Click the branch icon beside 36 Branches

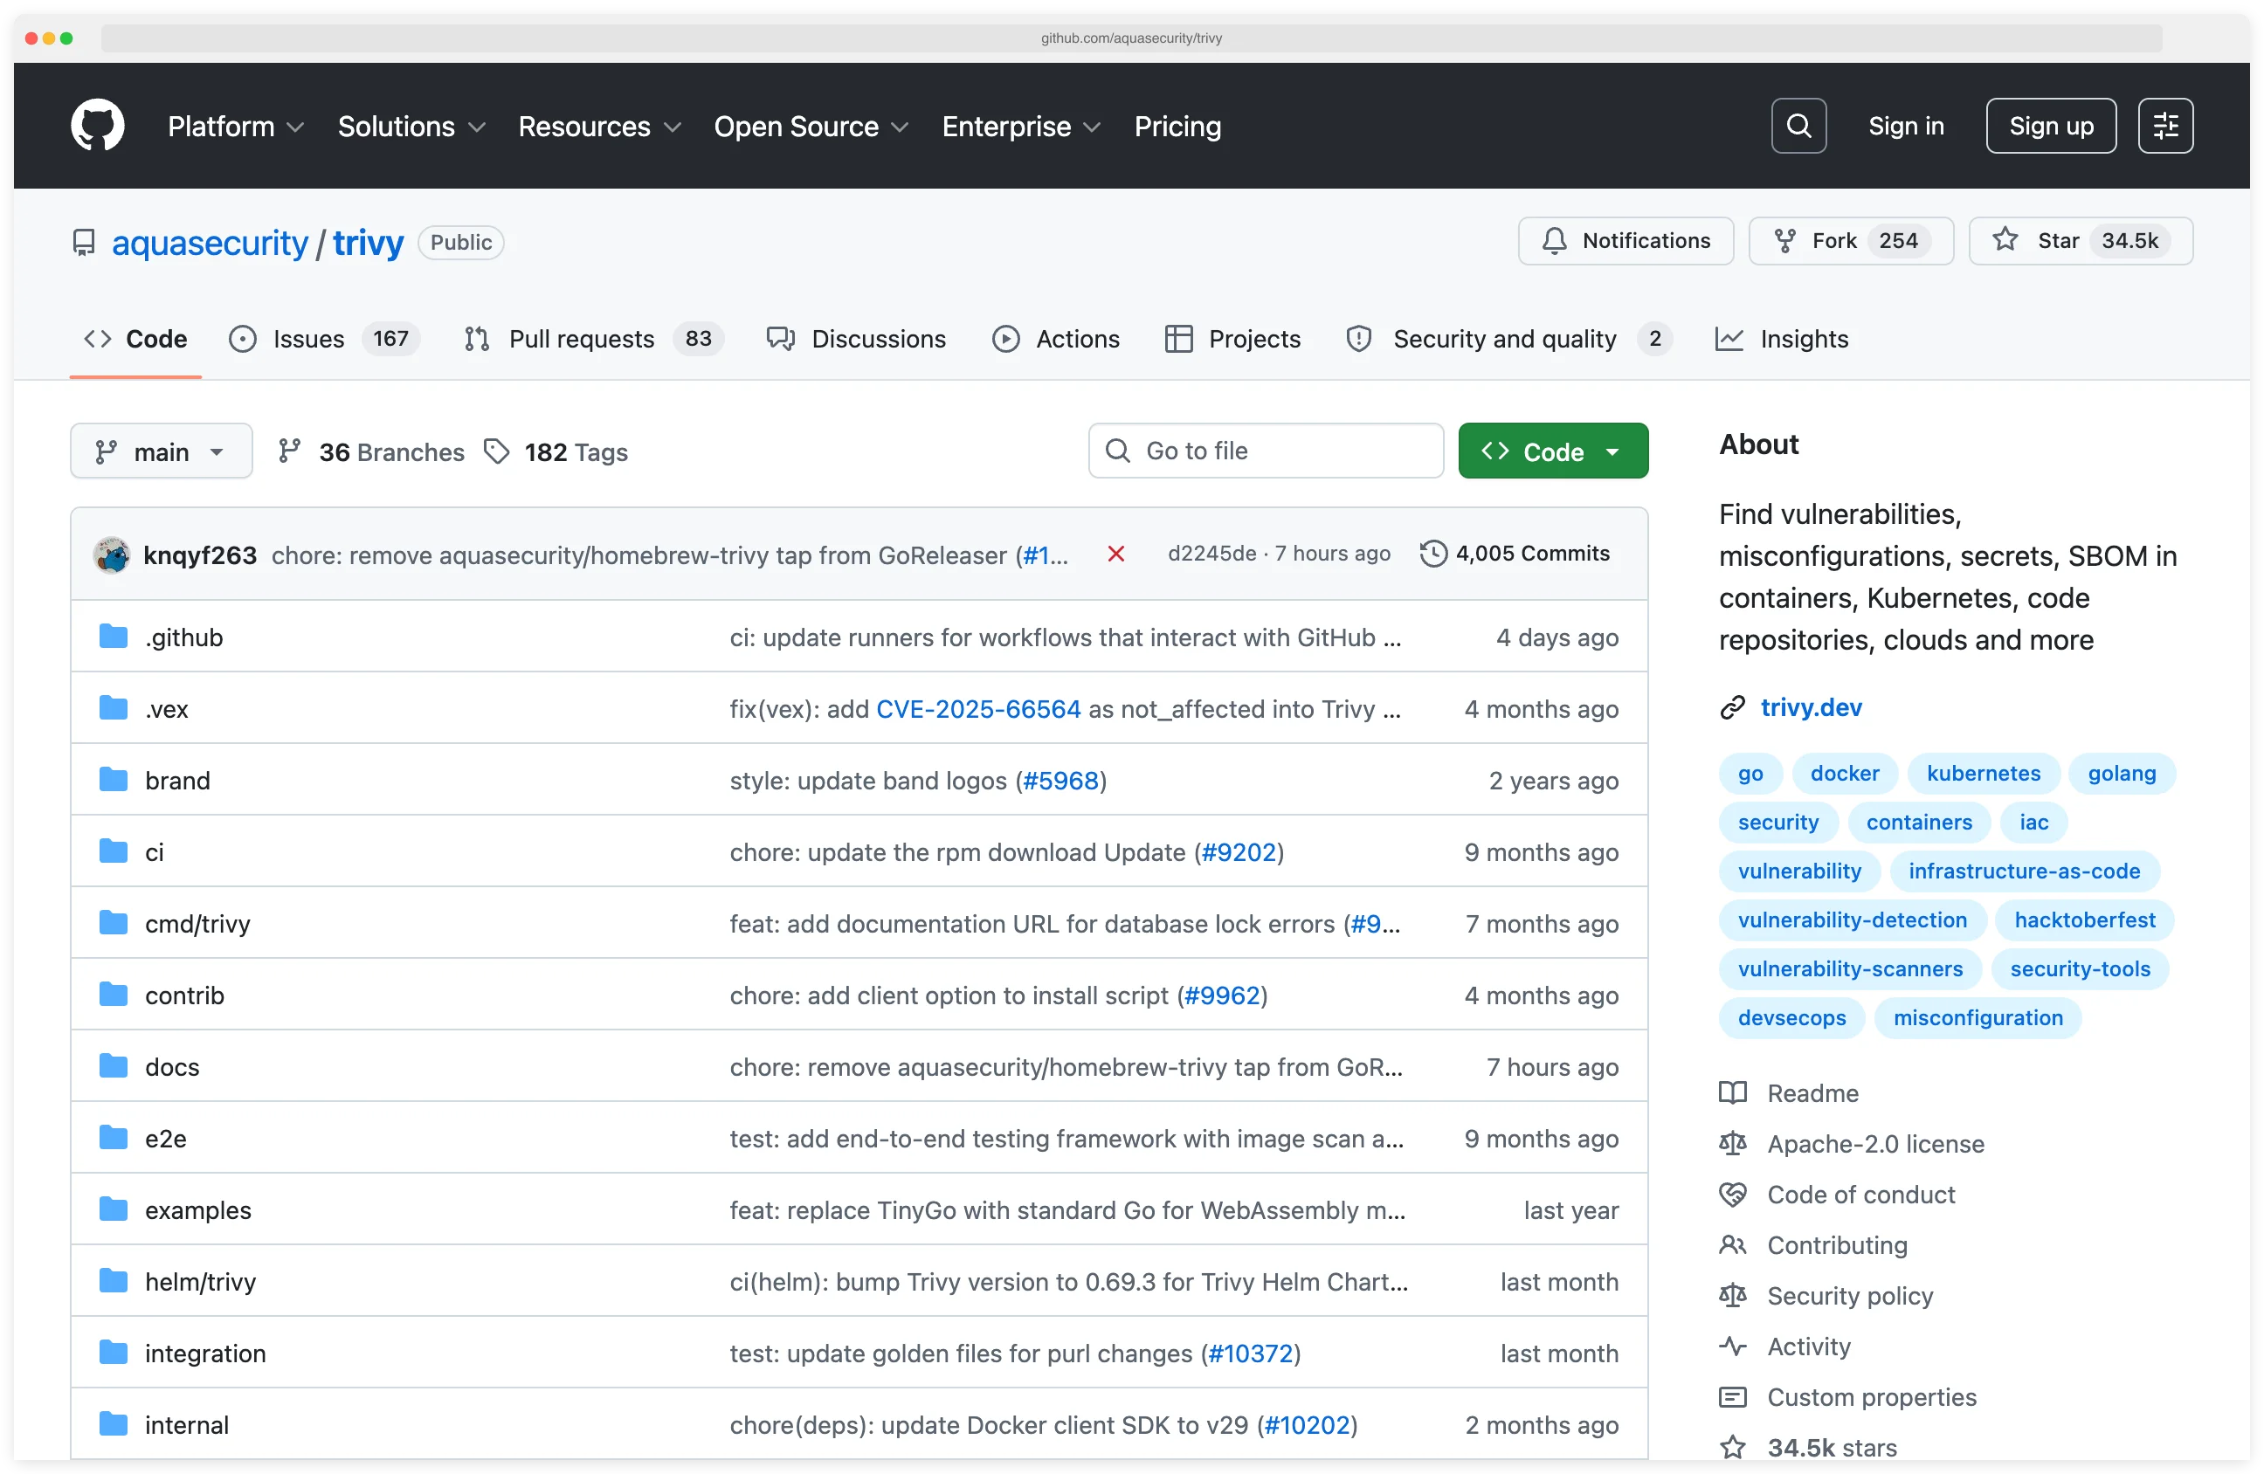pyautogui.click(x=291, y=451)
